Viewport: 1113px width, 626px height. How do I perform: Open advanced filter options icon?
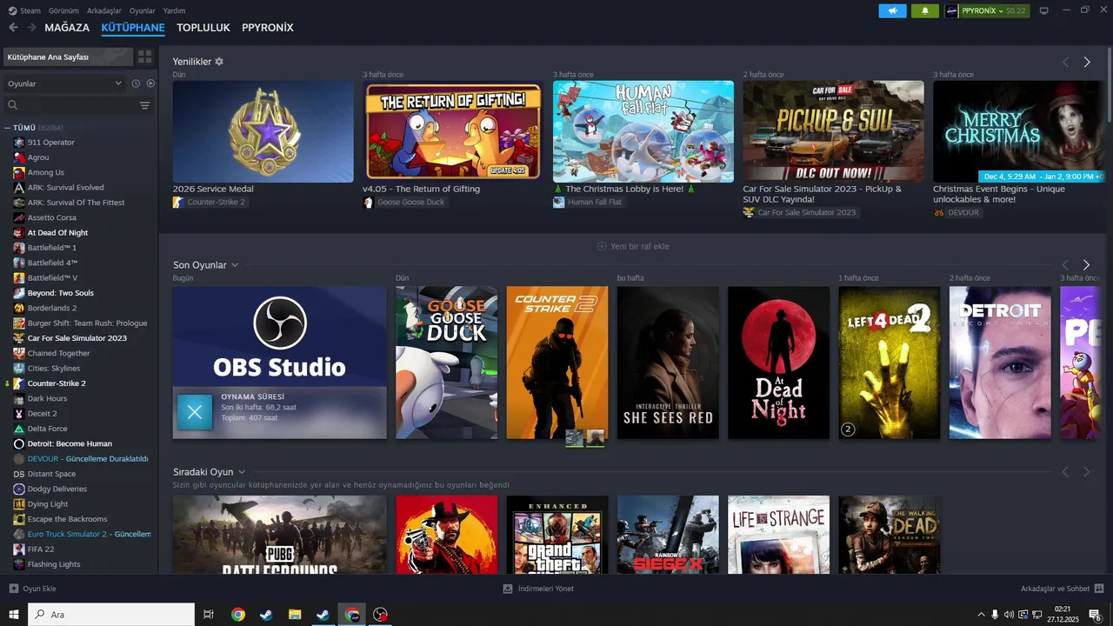pyautogui.click(x=144, y=105)
